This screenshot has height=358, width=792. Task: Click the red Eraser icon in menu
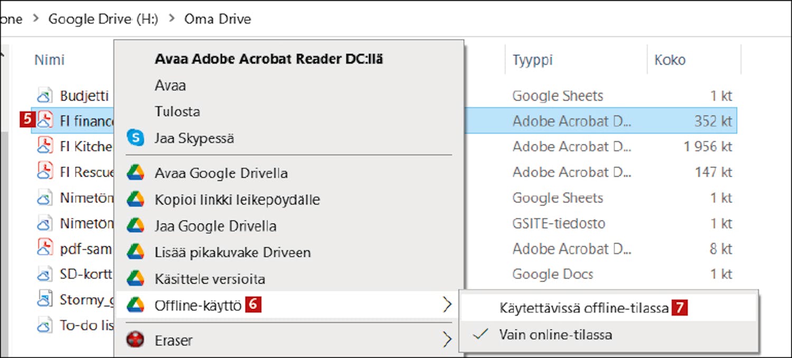(x=136, y=340)
